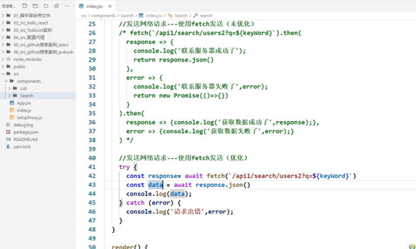
Task: Click the New Folder icon in explorer header
Action: [35, 6]
